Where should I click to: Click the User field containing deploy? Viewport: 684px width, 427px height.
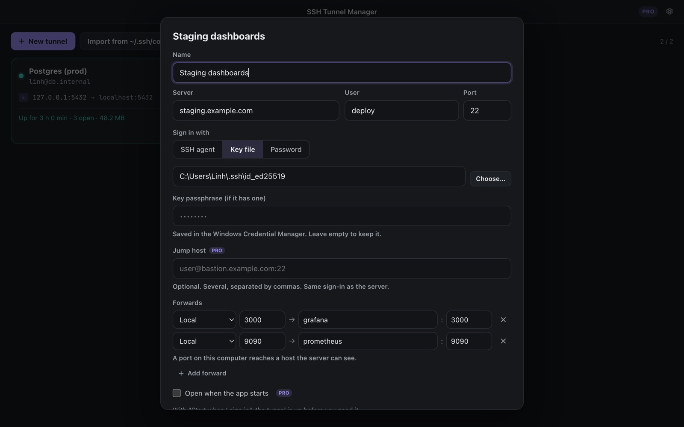(401, 111)
